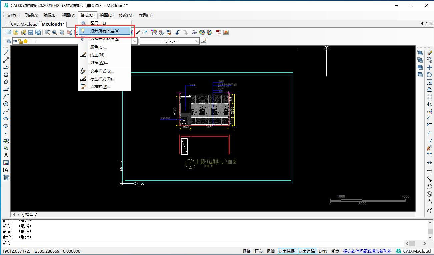Toggle DYN dynamic input
Image resolution: width=434 pixels, height=255 pixels.
pos(323,251)
